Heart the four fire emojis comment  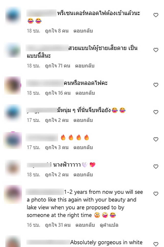(156, 139)
